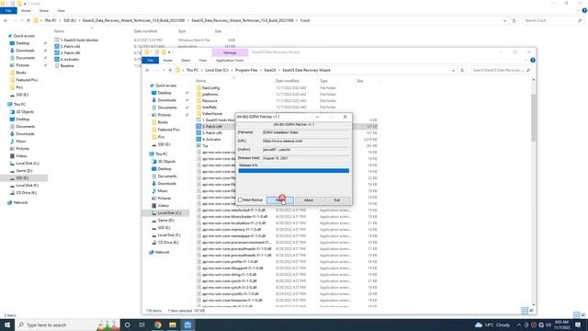Click the Filename field in the patcher
This screenshot has width=588, height=331.
click(305, 132)
